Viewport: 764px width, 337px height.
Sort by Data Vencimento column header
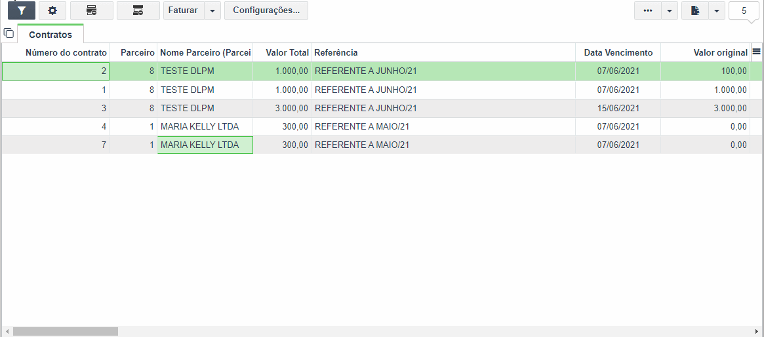[x=618, y=52]
